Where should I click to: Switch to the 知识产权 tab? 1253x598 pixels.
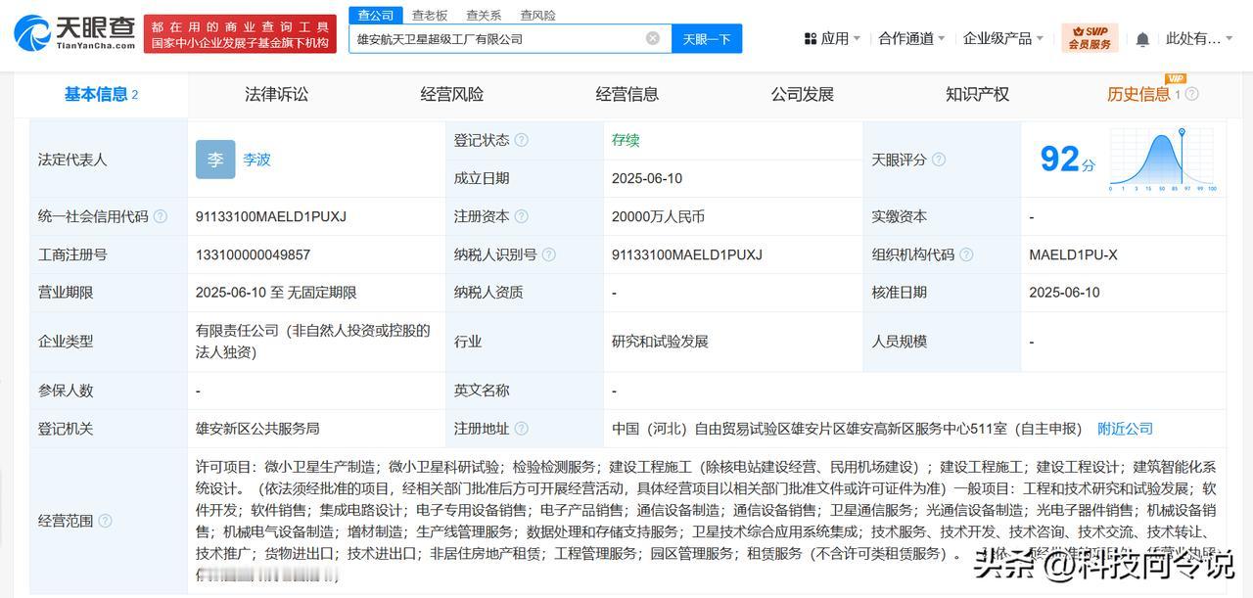(977, 95)
